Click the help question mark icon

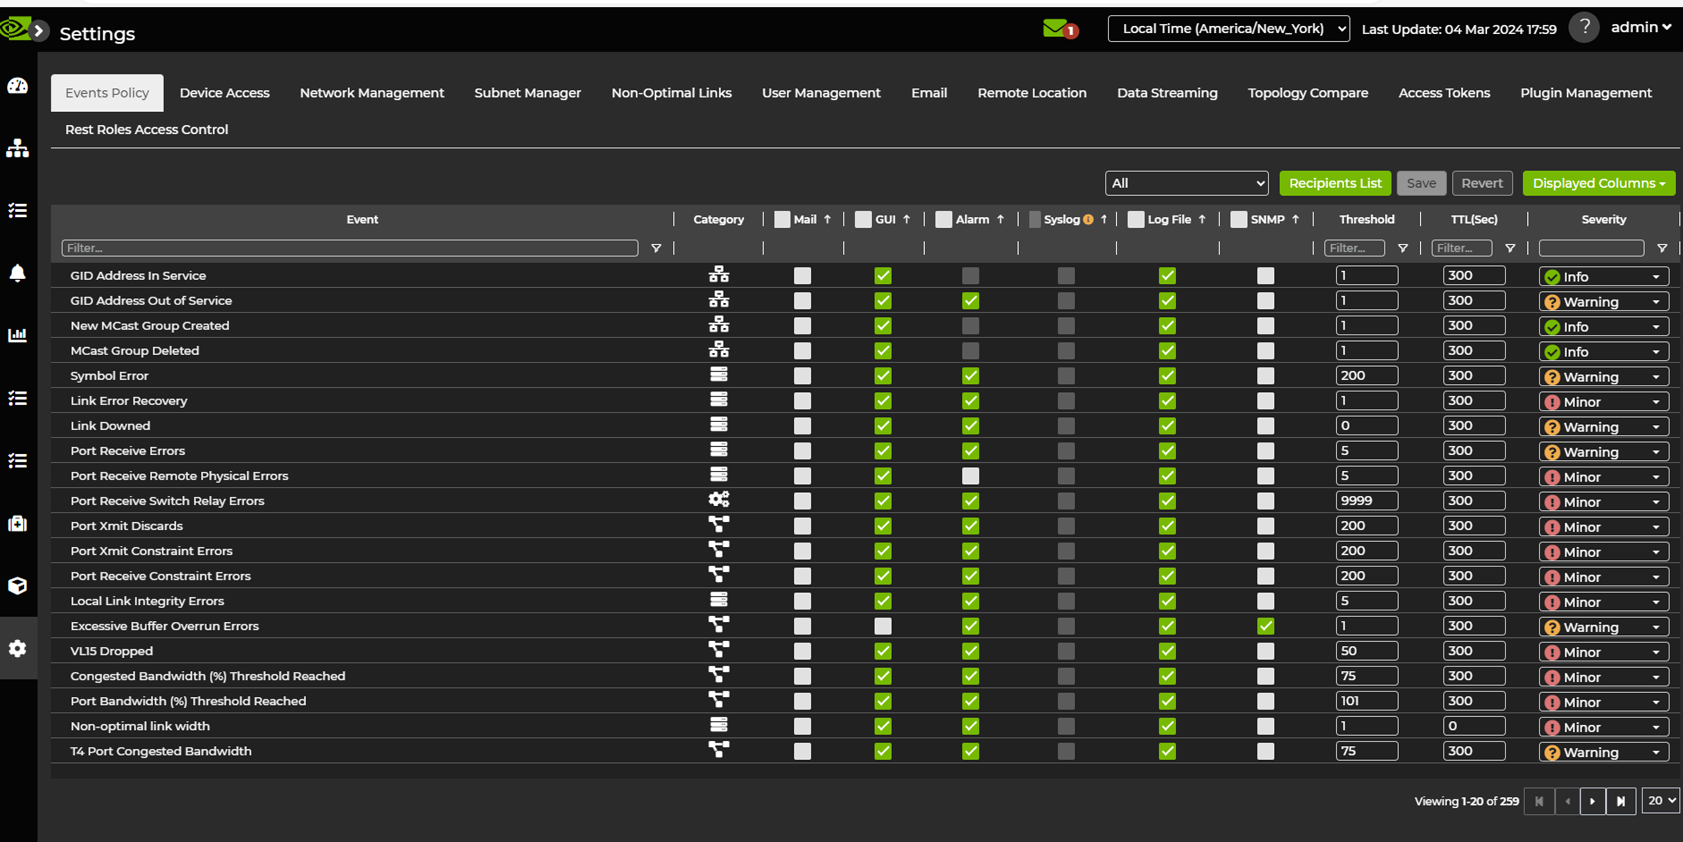(x=1583, y=27)
